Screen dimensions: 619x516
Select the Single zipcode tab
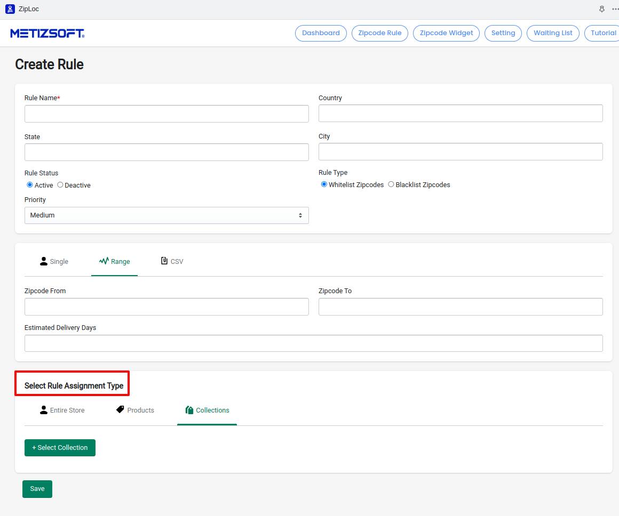point(54,262)
